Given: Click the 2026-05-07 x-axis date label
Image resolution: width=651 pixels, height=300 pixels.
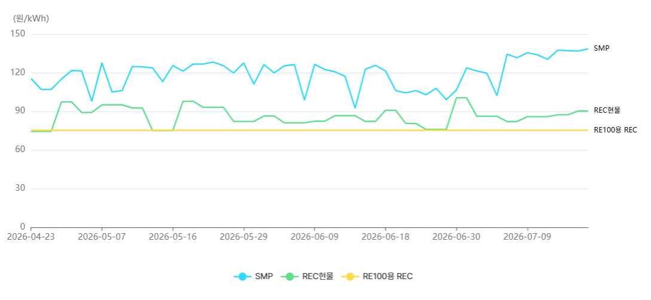Looking at the screenshot, I should point(102,237).
